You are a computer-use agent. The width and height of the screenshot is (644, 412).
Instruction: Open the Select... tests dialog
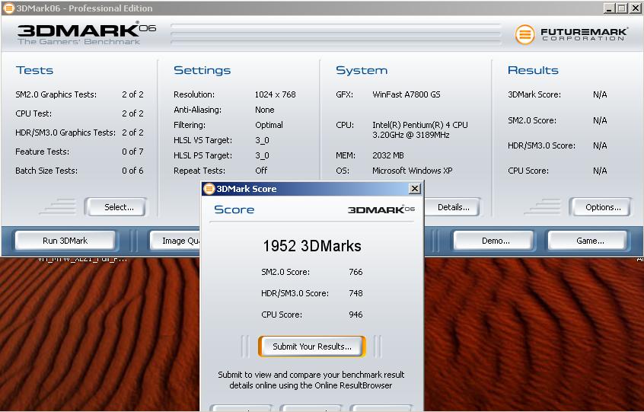[116, 207]
